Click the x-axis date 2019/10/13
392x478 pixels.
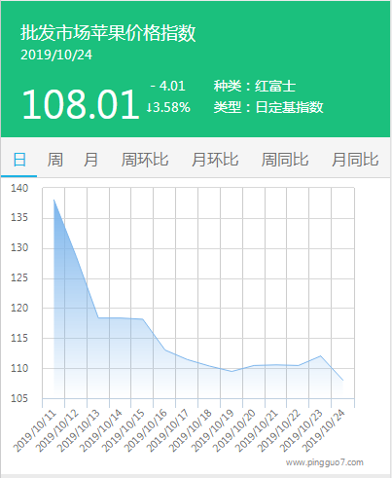(x=80, y=431)
